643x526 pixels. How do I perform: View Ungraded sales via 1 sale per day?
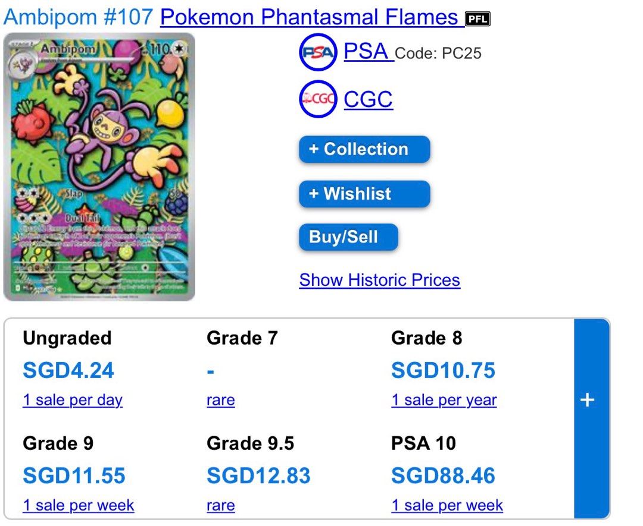point(72,400)
